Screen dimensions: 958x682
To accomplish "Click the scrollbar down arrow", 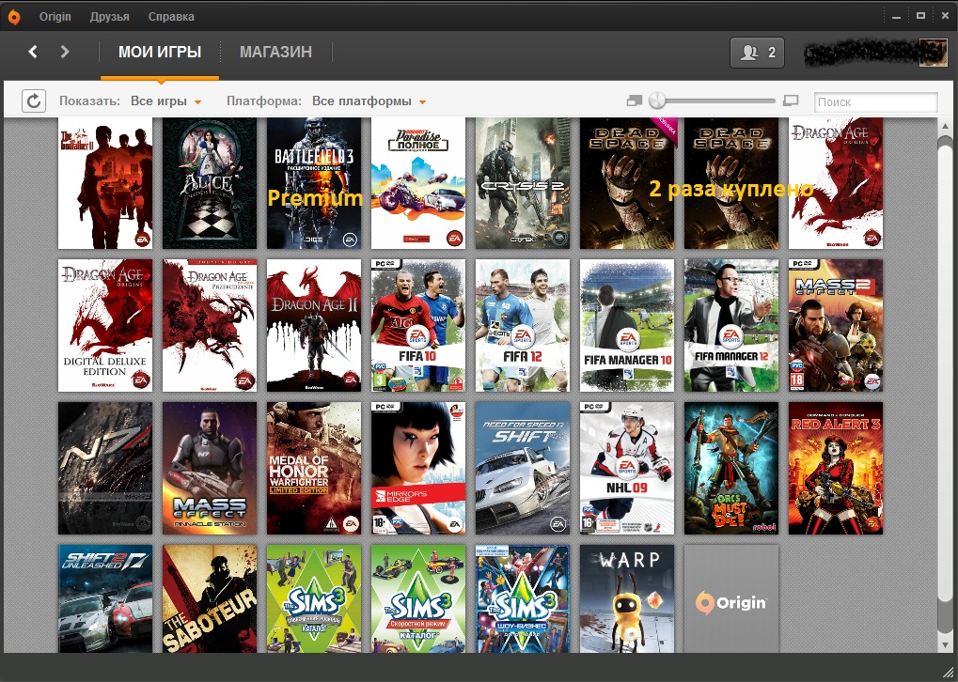I will coord(945,644).
